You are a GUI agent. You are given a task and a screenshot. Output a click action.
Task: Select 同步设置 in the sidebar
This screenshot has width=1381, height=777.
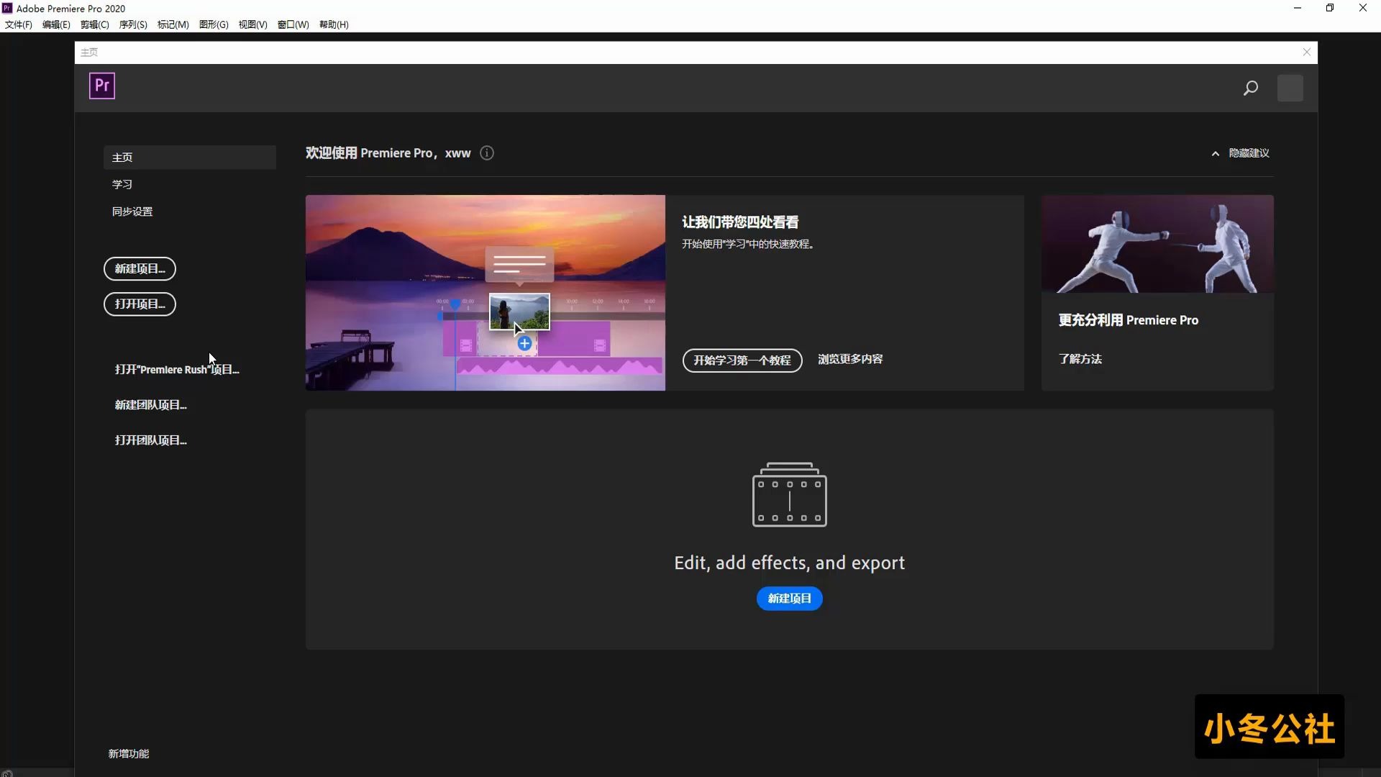(132, 212)
